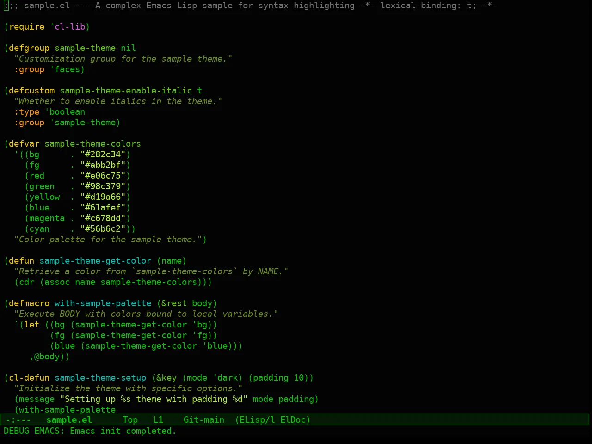Click the 'cl-defun' keyword

(29, 378)
